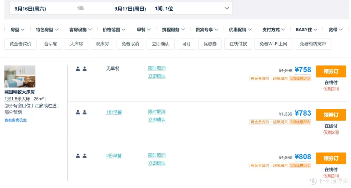Open the 3项优惠572 discount tag
The width and height of the screenshot is (351, 188).
pyautogui.click(x=300, y=165)
